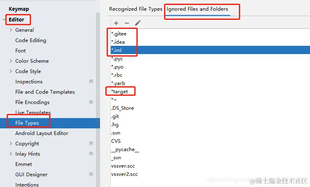Open GUI Designer settings
The image size is (310, 187).
point(31,175)
